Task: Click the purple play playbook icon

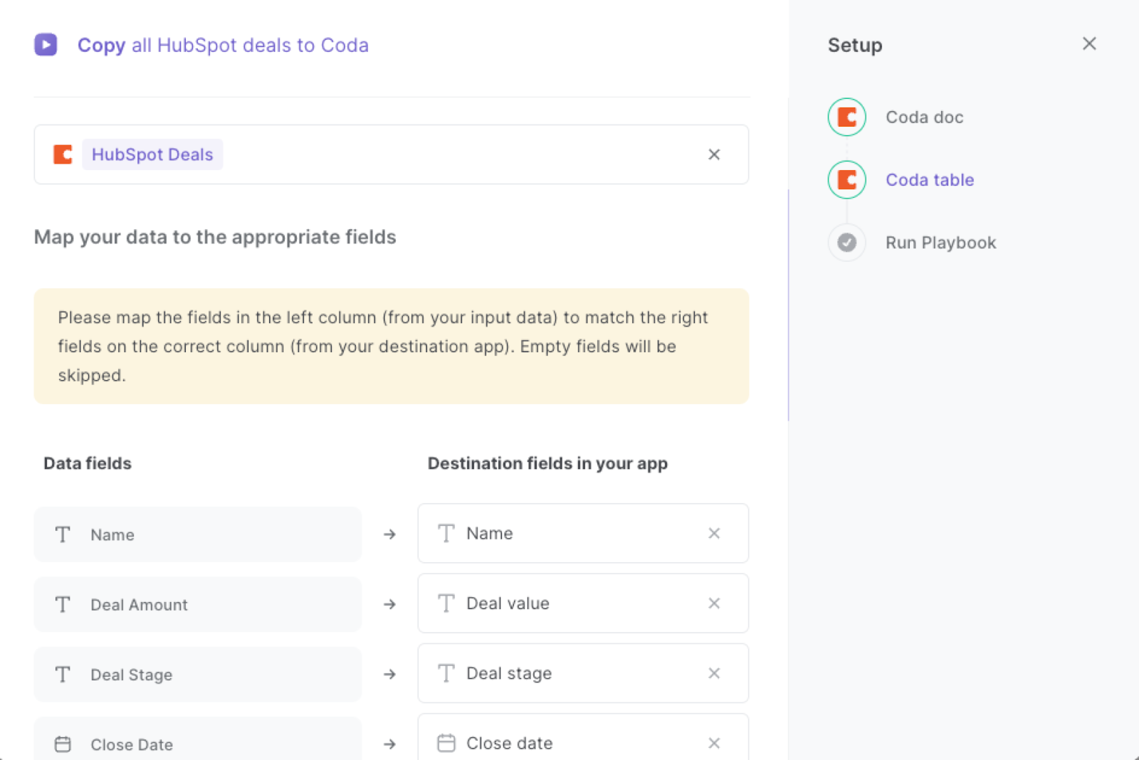Action: [46, 45]
